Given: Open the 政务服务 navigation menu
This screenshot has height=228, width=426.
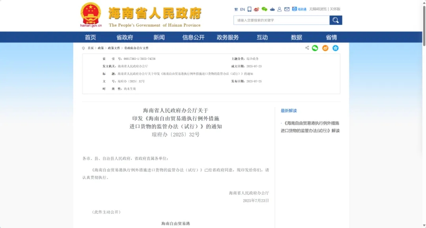Looking at the screenshot, I should 228,37.
